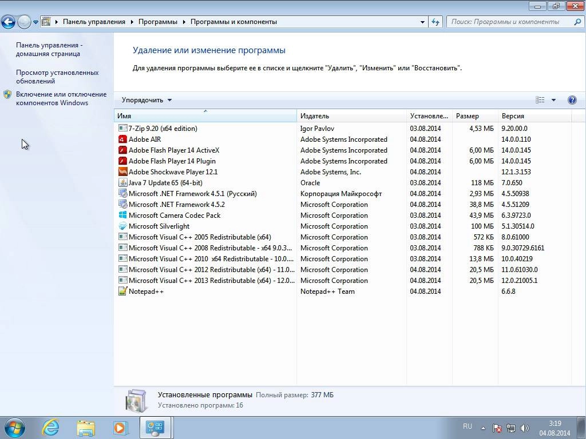The width and height of the screenshot is (586, 439).
Task: Click the 7-Zip 9.20 program icon
Action: click(x=122, y=128)
